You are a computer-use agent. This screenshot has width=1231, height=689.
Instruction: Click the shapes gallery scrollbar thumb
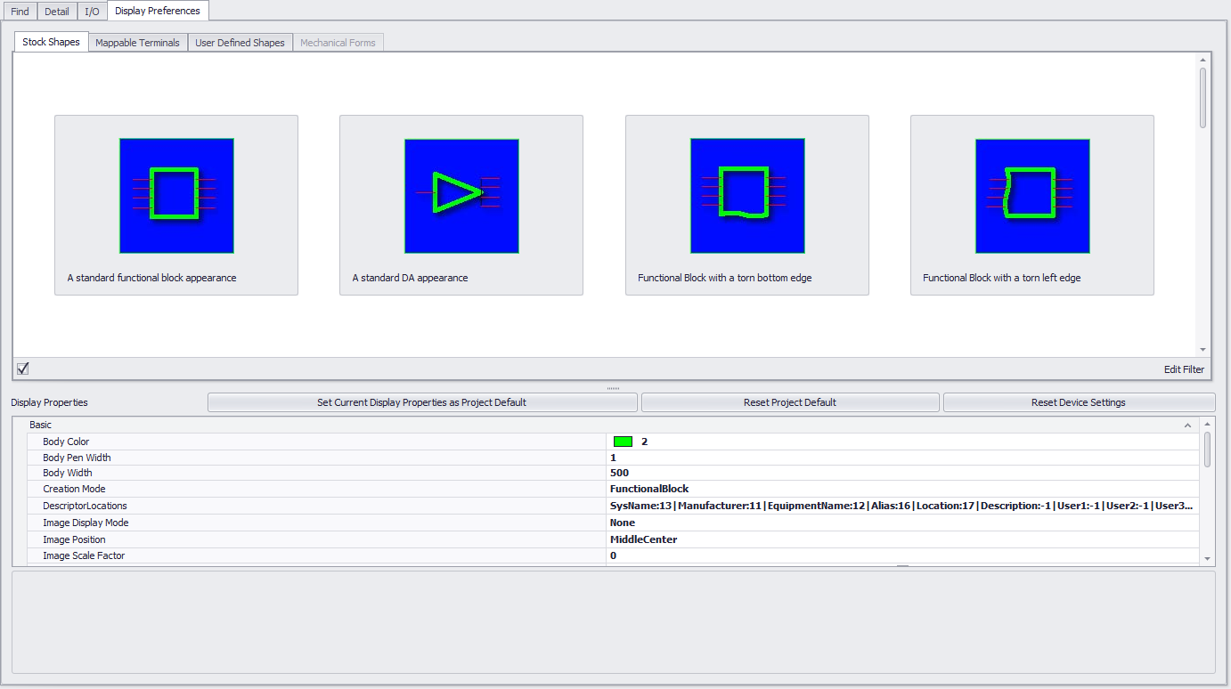coord(1202,98)
